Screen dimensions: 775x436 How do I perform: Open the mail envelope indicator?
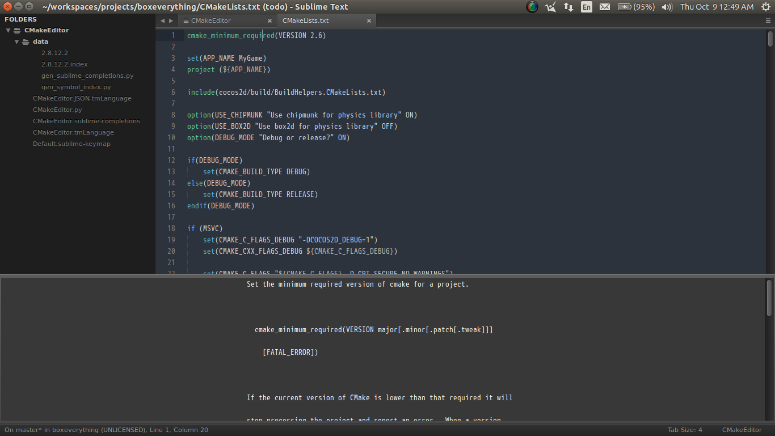click(x=605, y=7)
